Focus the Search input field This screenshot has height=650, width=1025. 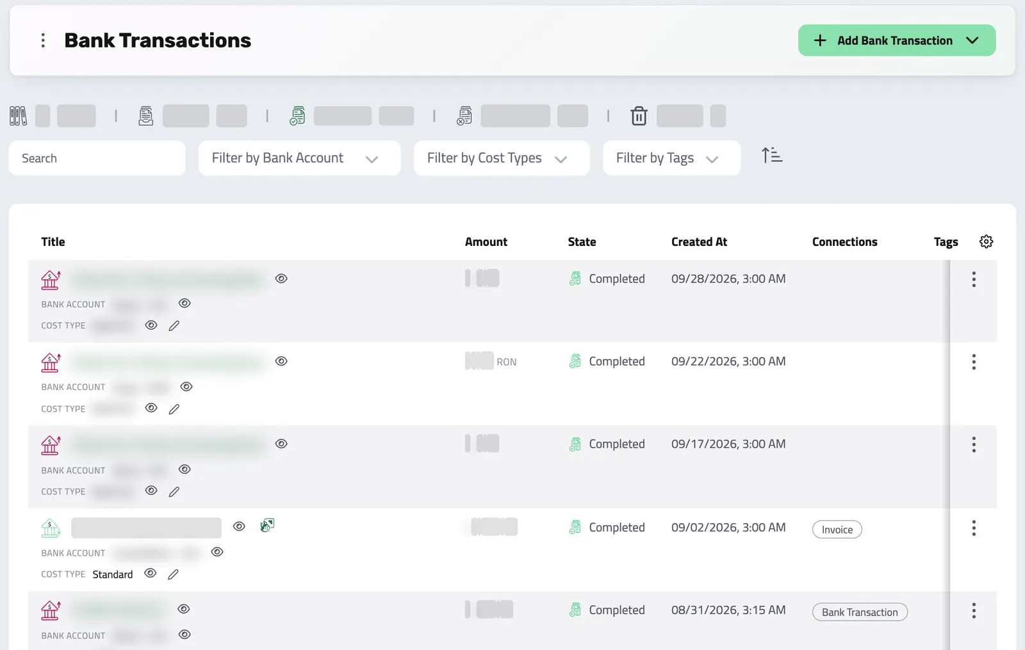coord(97,158)
